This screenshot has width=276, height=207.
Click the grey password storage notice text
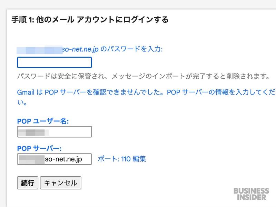pos(144,76)
